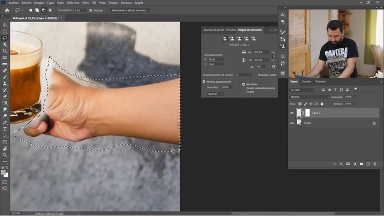
Task: Select the Lasso tool in left toolbar
Action: coord(5,38)
